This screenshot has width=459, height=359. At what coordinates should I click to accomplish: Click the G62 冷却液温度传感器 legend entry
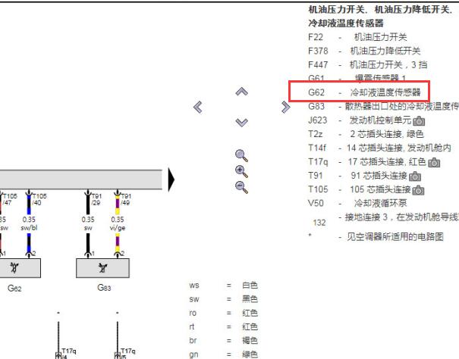364,92
